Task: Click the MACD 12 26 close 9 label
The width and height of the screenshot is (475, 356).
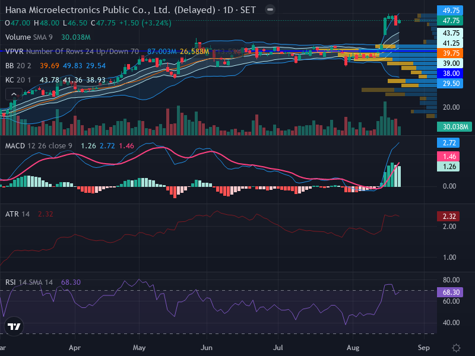Action: pos(39,146)
